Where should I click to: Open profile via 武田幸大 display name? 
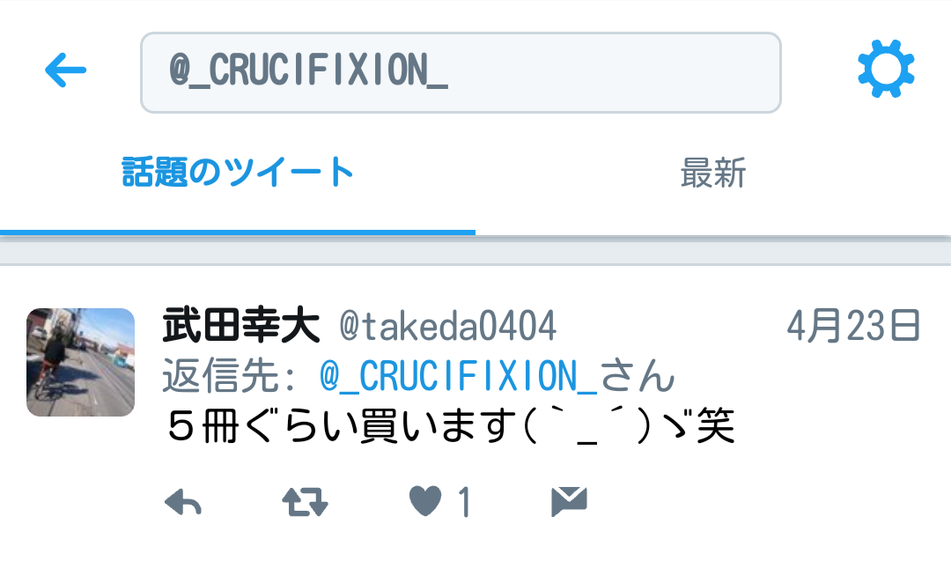point(240,325)
